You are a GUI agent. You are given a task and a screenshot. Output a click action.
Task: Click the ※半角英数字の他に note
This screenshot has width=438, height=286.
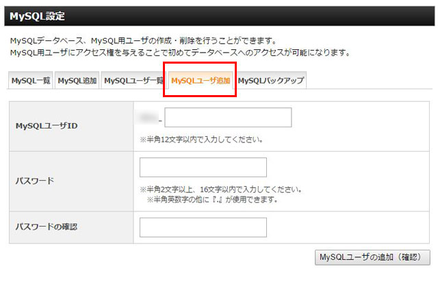point(212,199)
